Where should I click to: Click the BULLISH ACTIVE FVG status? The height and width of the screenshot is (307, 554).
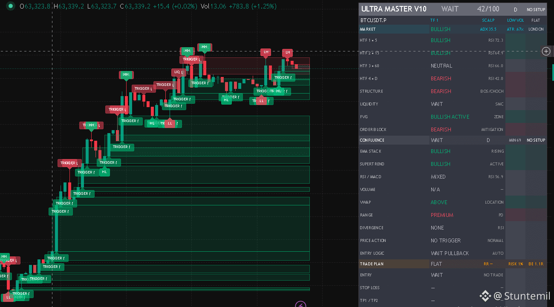450,117
